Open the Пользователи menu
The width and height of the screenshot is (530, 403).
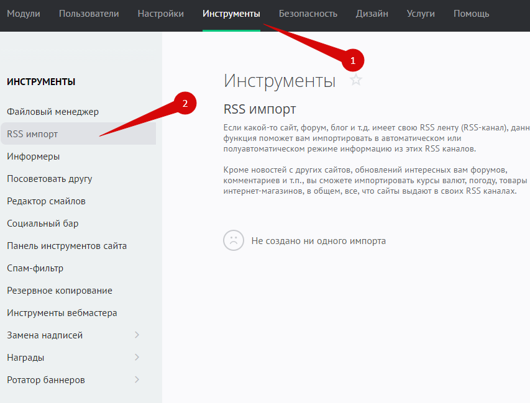[x=89, y=14]
